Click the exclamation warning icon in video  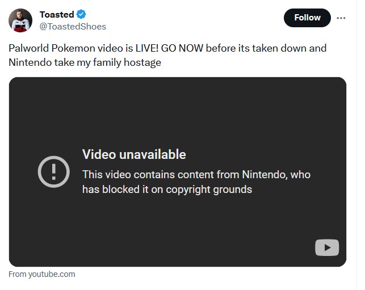[53, 171]
